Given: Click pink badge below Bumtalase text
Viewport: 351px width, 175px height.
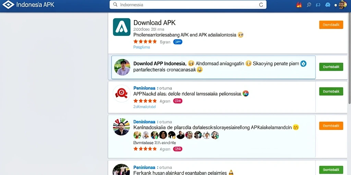Looking at the screenshot, I should pyautogui.click(x=178, y=149).
